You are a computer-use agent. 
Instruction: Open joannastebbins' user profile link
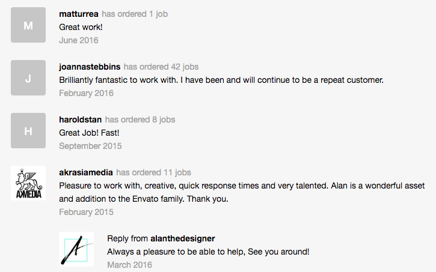[90, 67]
